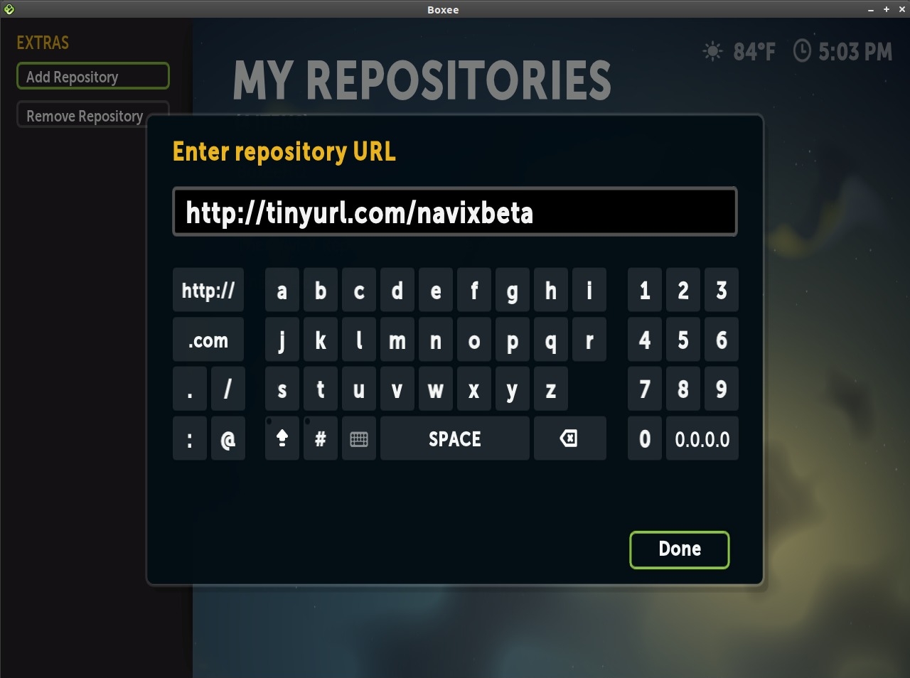Image resolution: width=910 pixels, height=678 pixels.
Task: Confirm URL with the Done button
Action: click(680, 549)
